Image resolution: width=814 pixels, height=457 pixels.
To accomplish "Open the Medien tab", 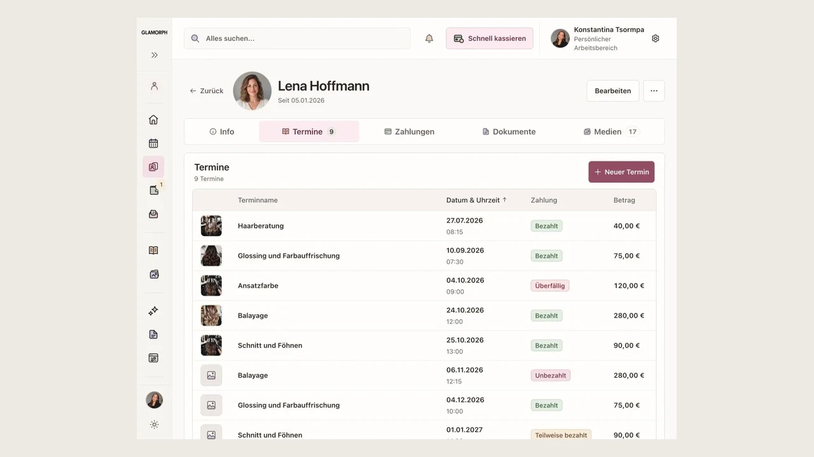I will click(610, 131).
